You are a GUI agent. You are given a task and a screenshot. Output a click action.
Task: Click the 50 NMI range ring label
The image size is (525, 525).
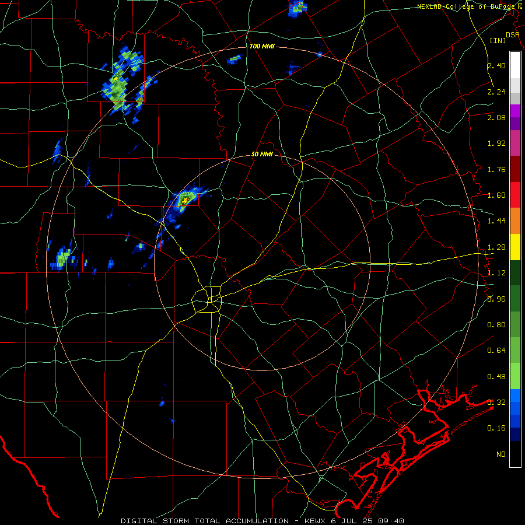point(262,154)
